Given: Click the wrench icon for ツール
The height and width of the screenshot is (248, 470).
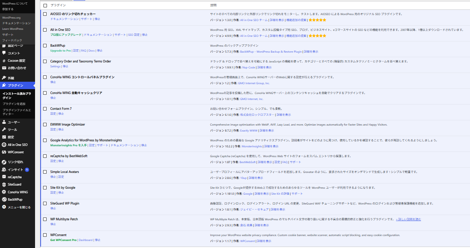Looking at the screenshot, I should point(4,129).
